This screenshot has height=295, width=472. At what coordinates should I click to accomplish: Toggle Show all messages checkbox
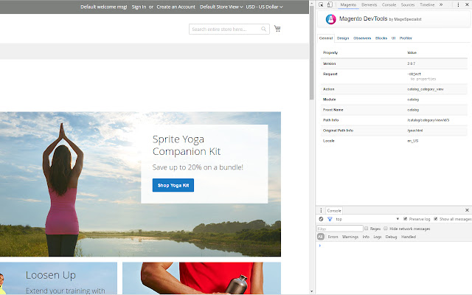(x=435, y=219)
